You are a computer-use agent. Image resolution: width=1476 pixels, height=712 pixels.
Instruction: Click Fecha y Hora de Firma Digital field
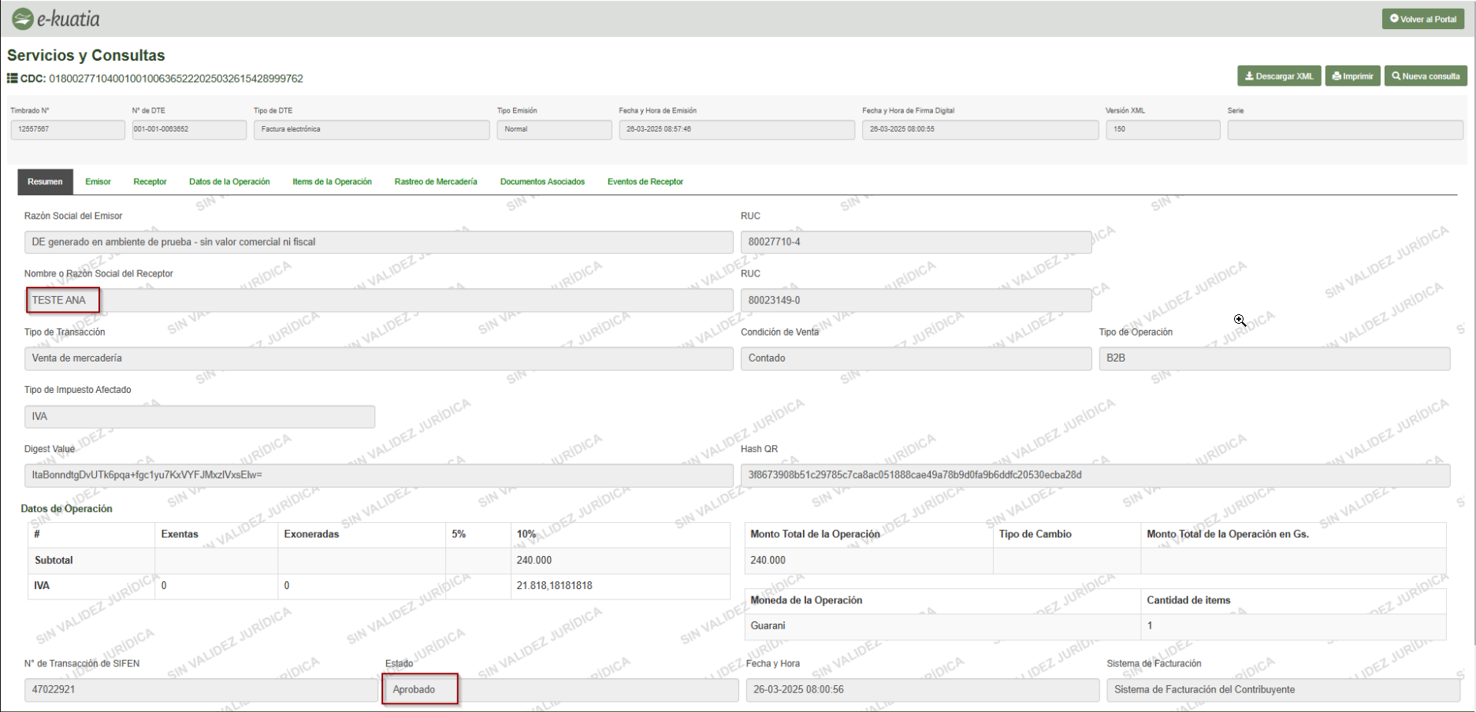pos(980,129)
